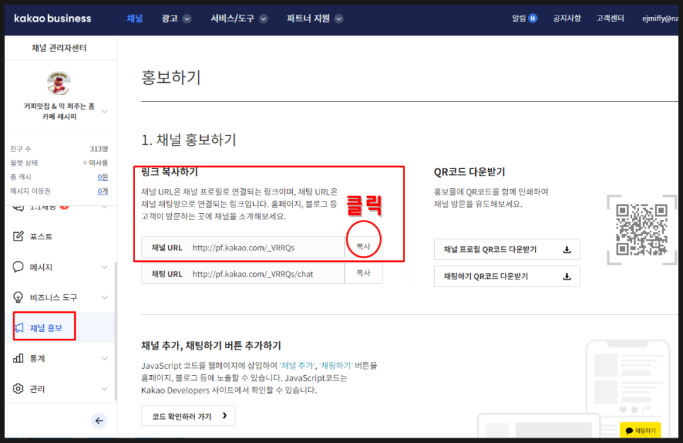Viewport: 683px width, 443px height.
Task: Expand the channel name selector chevron
Action: coord(105,112)
